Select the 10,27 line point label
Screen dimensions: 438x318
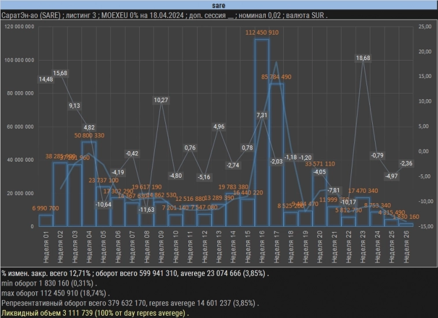point(161,100)
